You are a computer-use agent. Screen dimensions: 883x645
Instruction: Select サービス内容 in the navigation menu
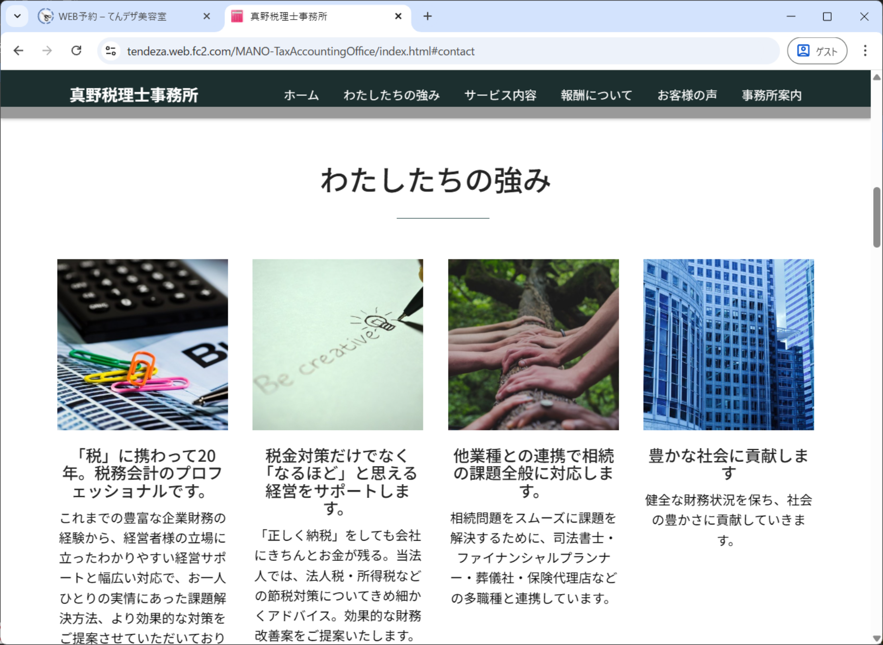tap(500, 95)
